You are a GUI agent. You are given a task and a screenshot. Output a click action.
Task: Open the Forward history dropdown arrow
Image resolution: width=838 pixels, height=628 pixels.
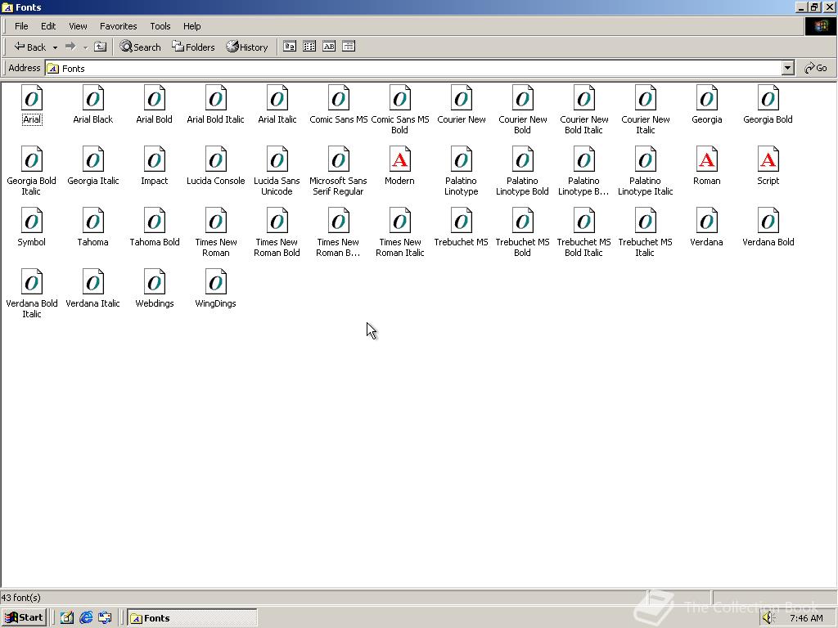click(85, 47)
